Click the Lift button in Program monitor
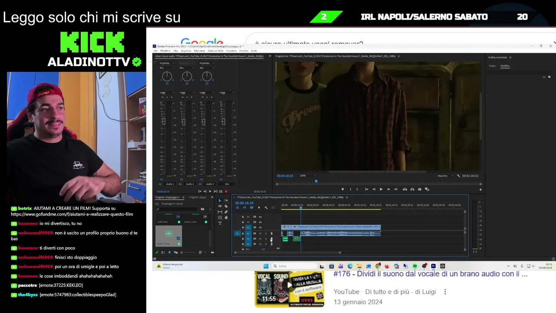This screenshot has height=313, width=556. click(405, 189)
